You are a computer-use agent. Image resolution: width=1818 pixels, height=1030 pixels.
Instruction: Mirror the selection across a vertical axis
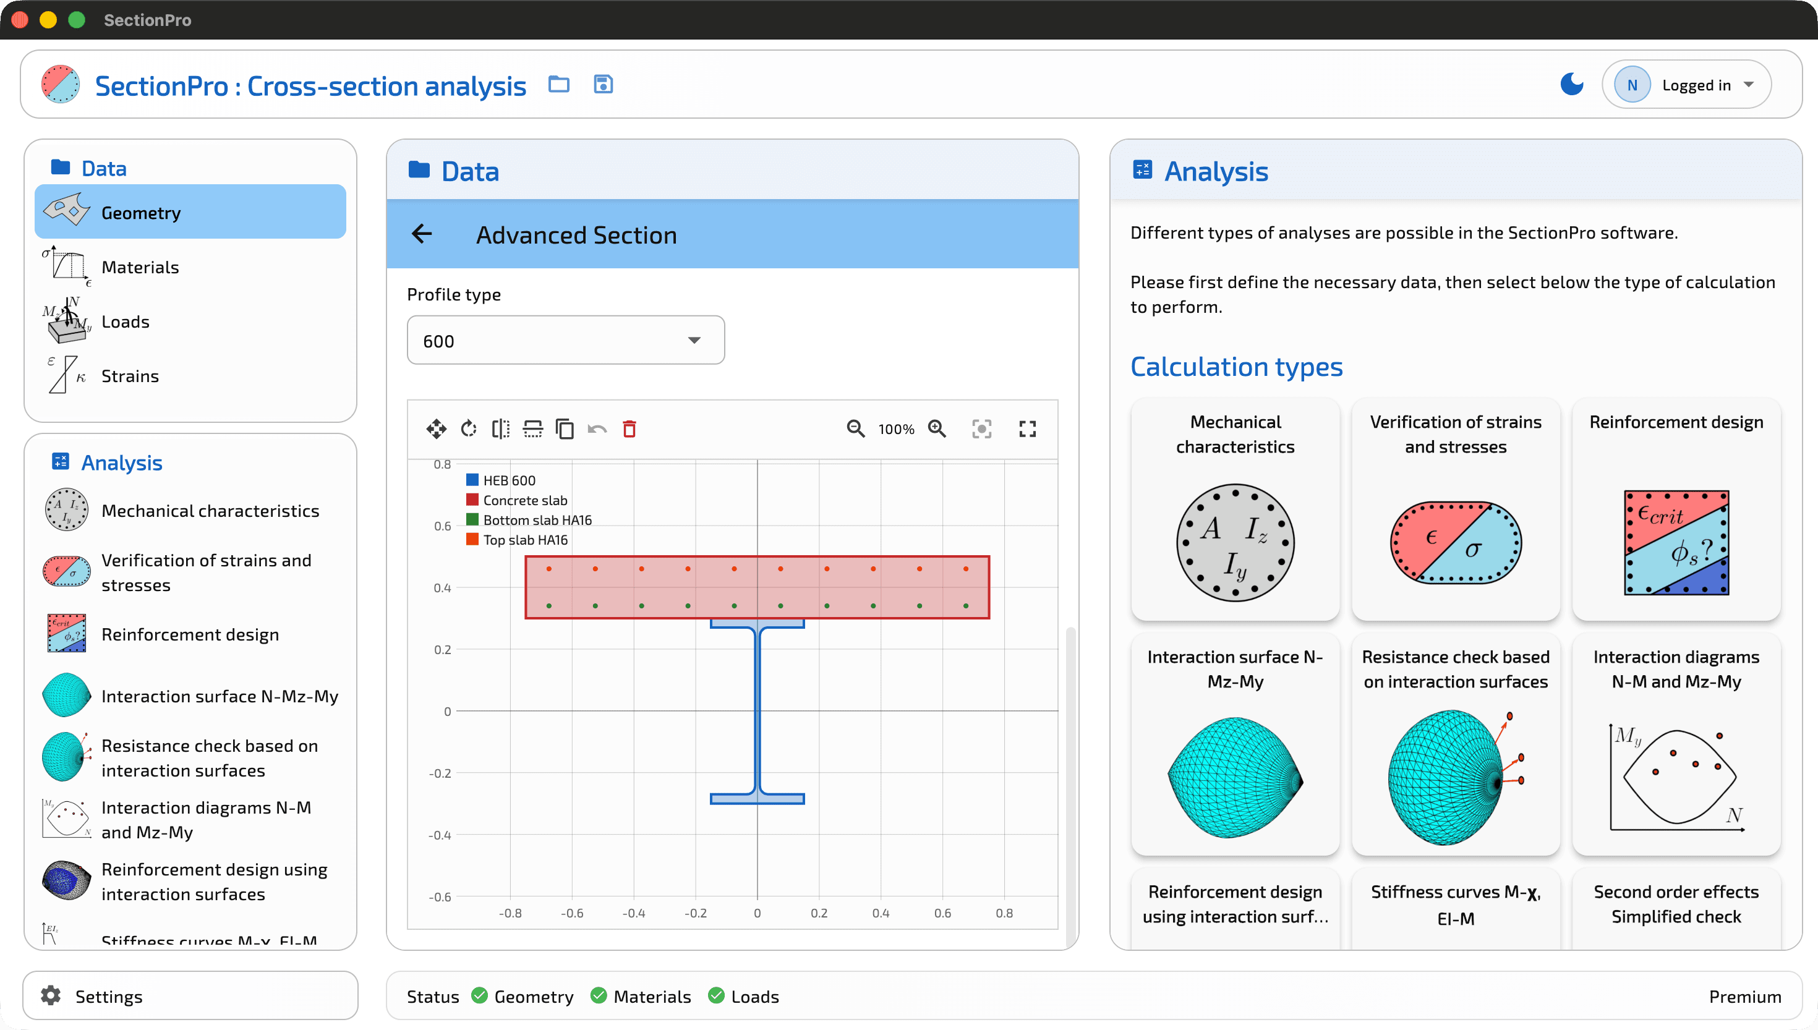coord(501,428)
